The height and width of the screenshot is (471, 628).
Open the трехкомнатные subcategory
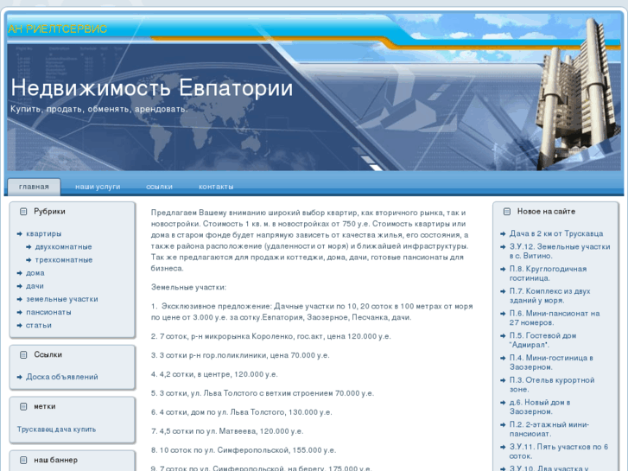(64, 260)
